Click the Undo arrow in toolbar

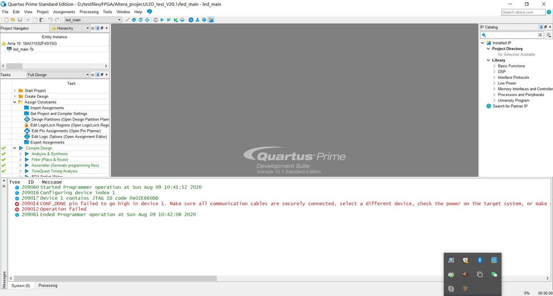pos(50,20)
